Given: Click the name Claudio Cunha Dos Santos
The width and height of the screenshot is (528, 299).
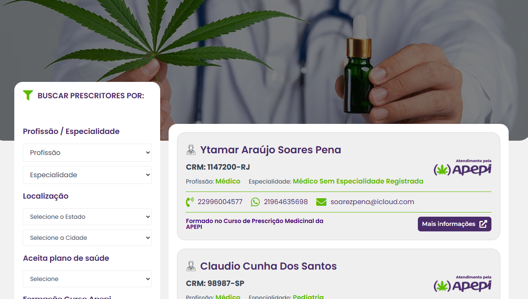Looking at the screenshot, I should pyautogui.click(x=269, y=266).
